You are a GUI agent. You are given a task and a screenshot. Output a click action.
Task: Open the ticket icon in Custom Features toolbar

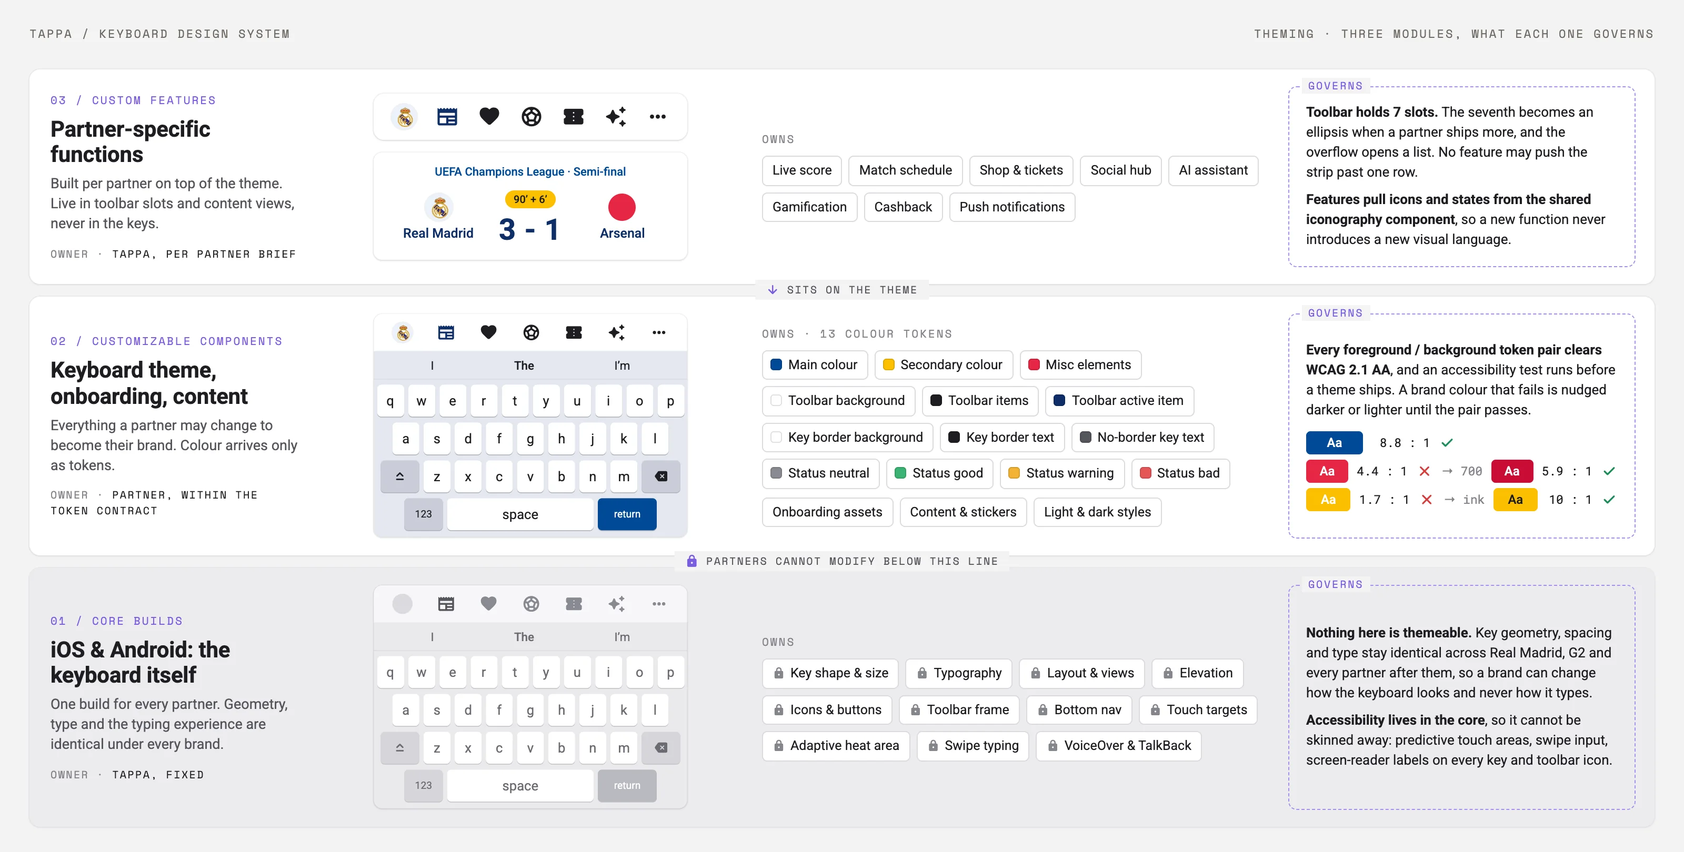pyautogui.click(x=573, y=117)
